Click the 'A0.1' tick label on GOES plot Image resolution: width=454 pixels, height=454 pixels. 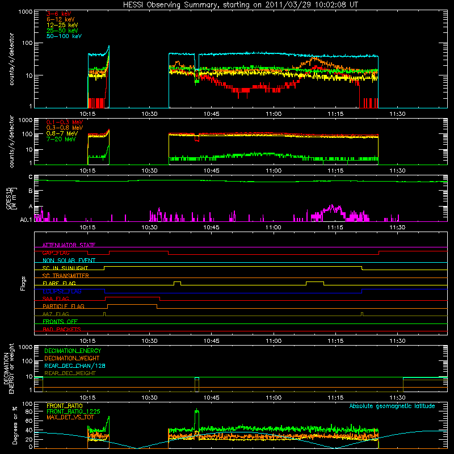[x=26, y=220]
